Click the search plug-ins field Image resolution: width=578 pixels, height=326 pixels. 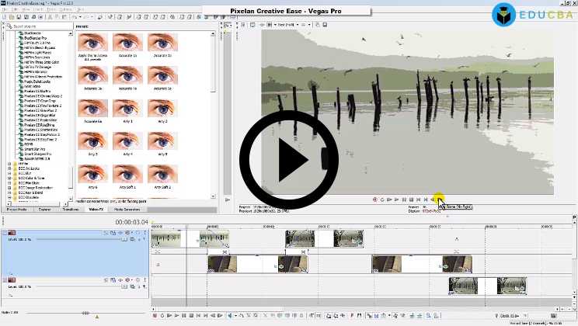(x=39, y=26)
